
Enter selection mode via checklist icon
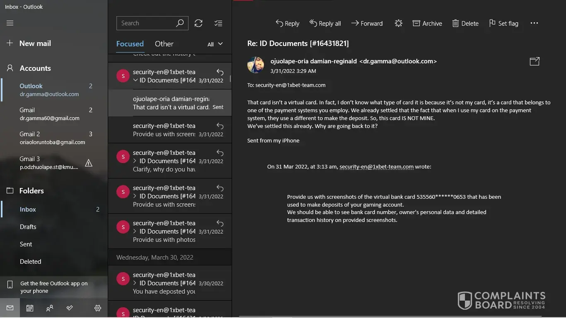(x=218, y=23)
